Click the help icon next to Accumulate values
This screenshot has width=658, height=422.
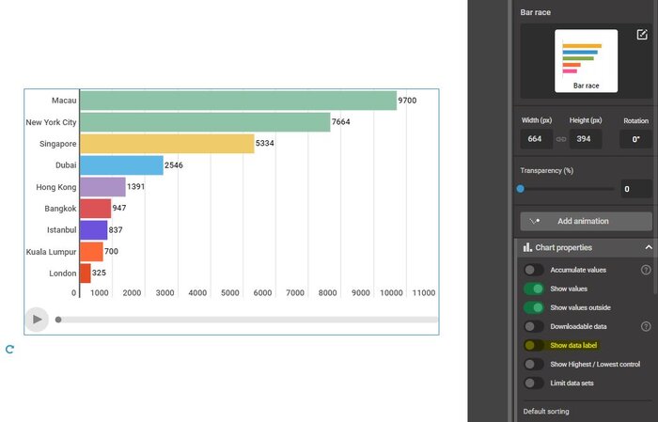pyautogui.click(x=646, y=270)
